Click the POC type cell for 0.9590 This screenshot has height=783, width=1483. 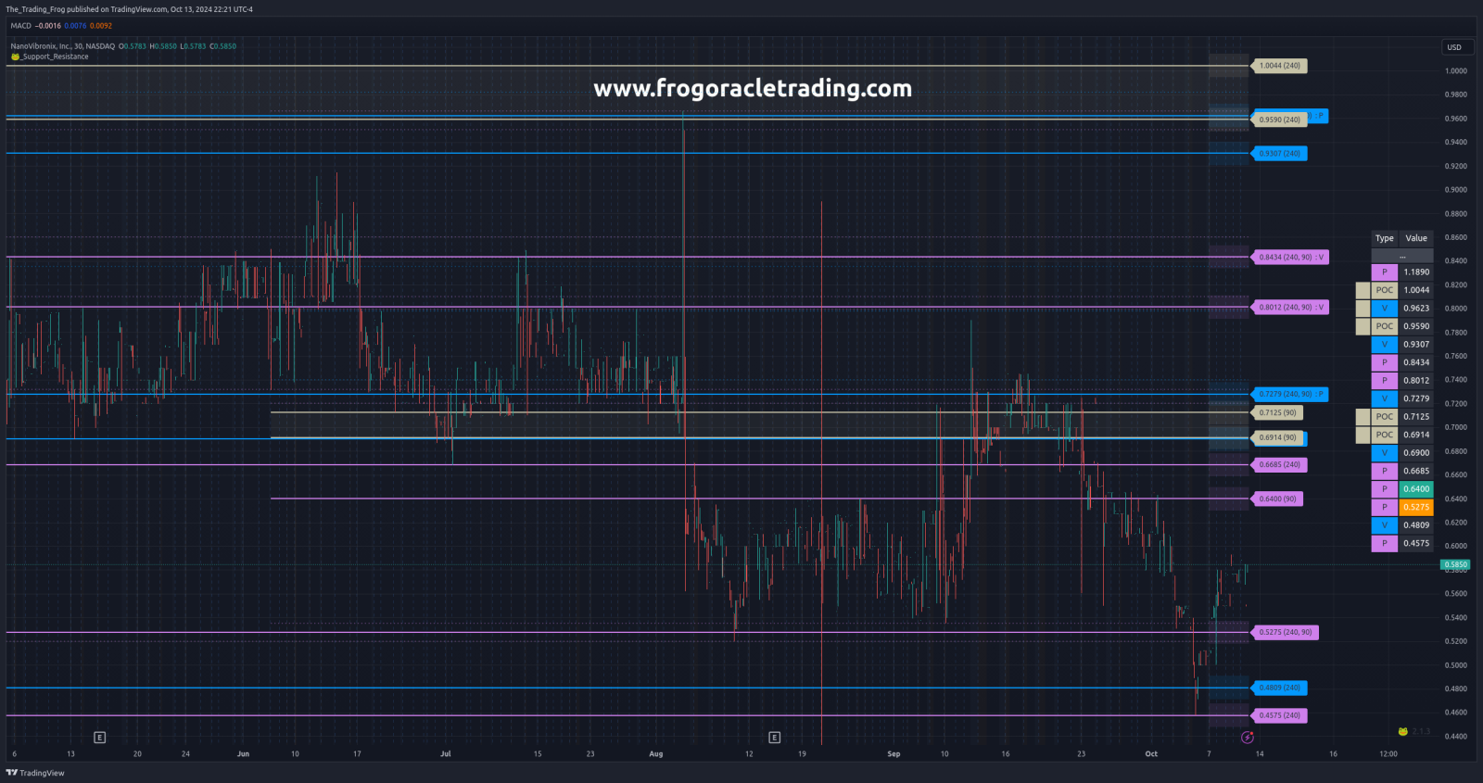click(1385, 326)
